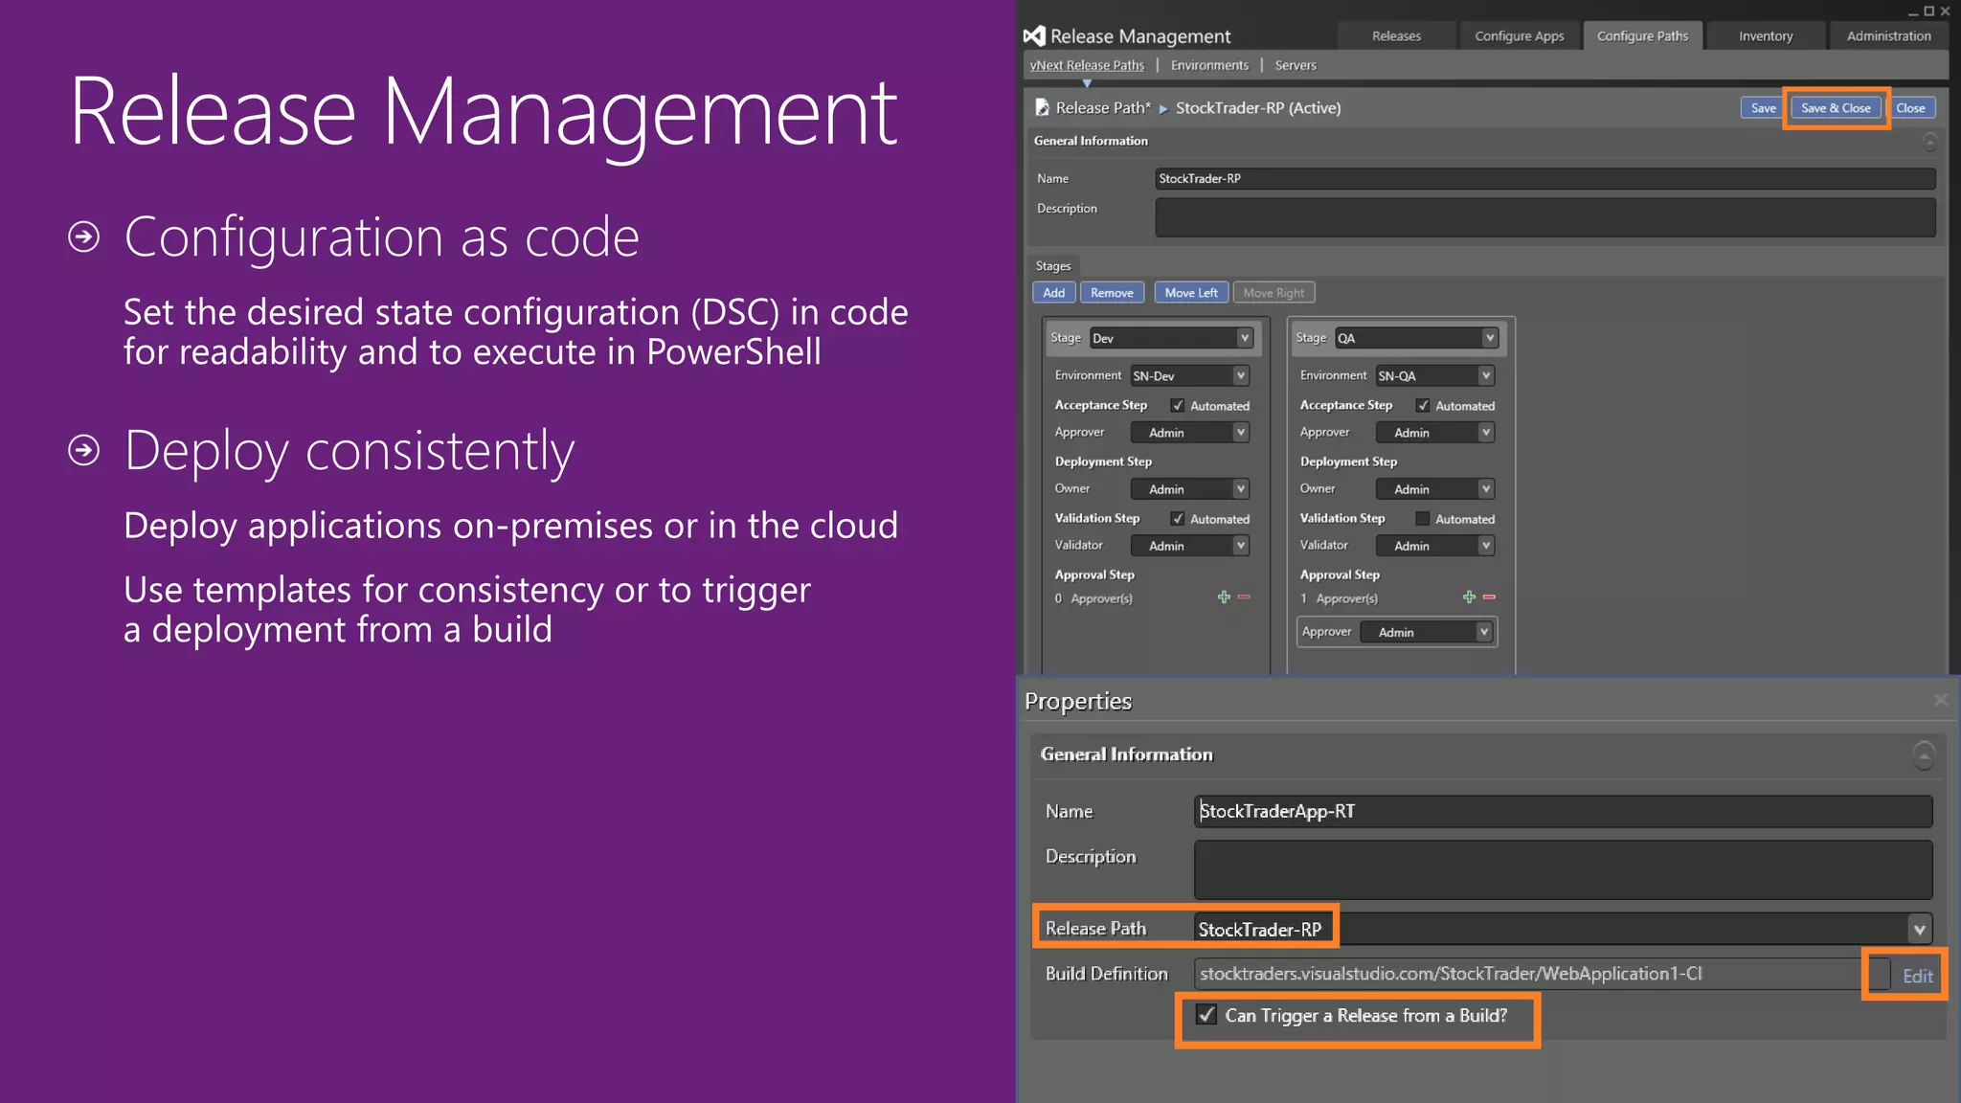Viewport: 1961px width, 1103px height.
Task: Remove an approver from the QA stage
Action: point(1489,597)
